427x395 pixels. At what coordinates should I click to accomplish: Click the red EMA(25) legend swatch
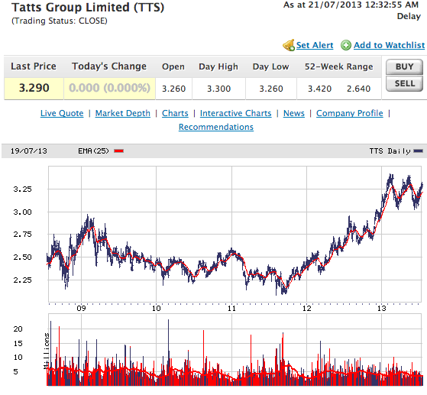coord(118,151)
